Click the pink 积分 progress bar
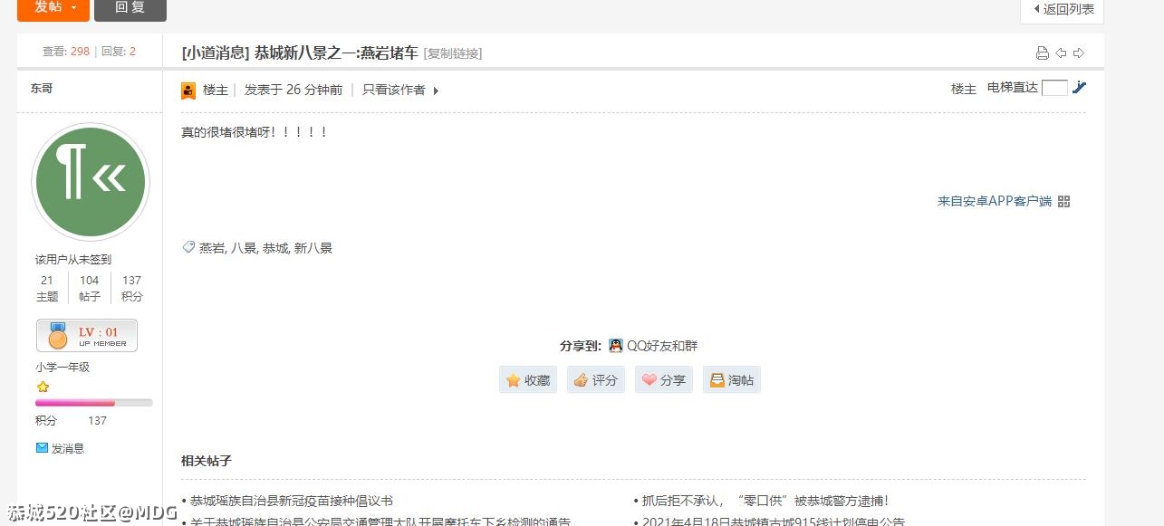Image resolution: width=1164 pixels, height=526 pixels. 75,403
